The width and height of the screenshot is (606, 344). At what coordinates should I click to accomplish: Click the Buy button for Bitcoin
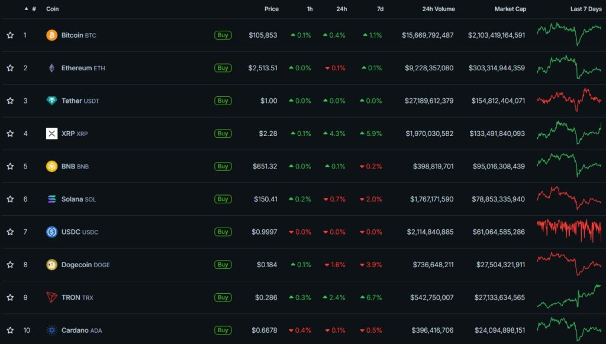223,35
